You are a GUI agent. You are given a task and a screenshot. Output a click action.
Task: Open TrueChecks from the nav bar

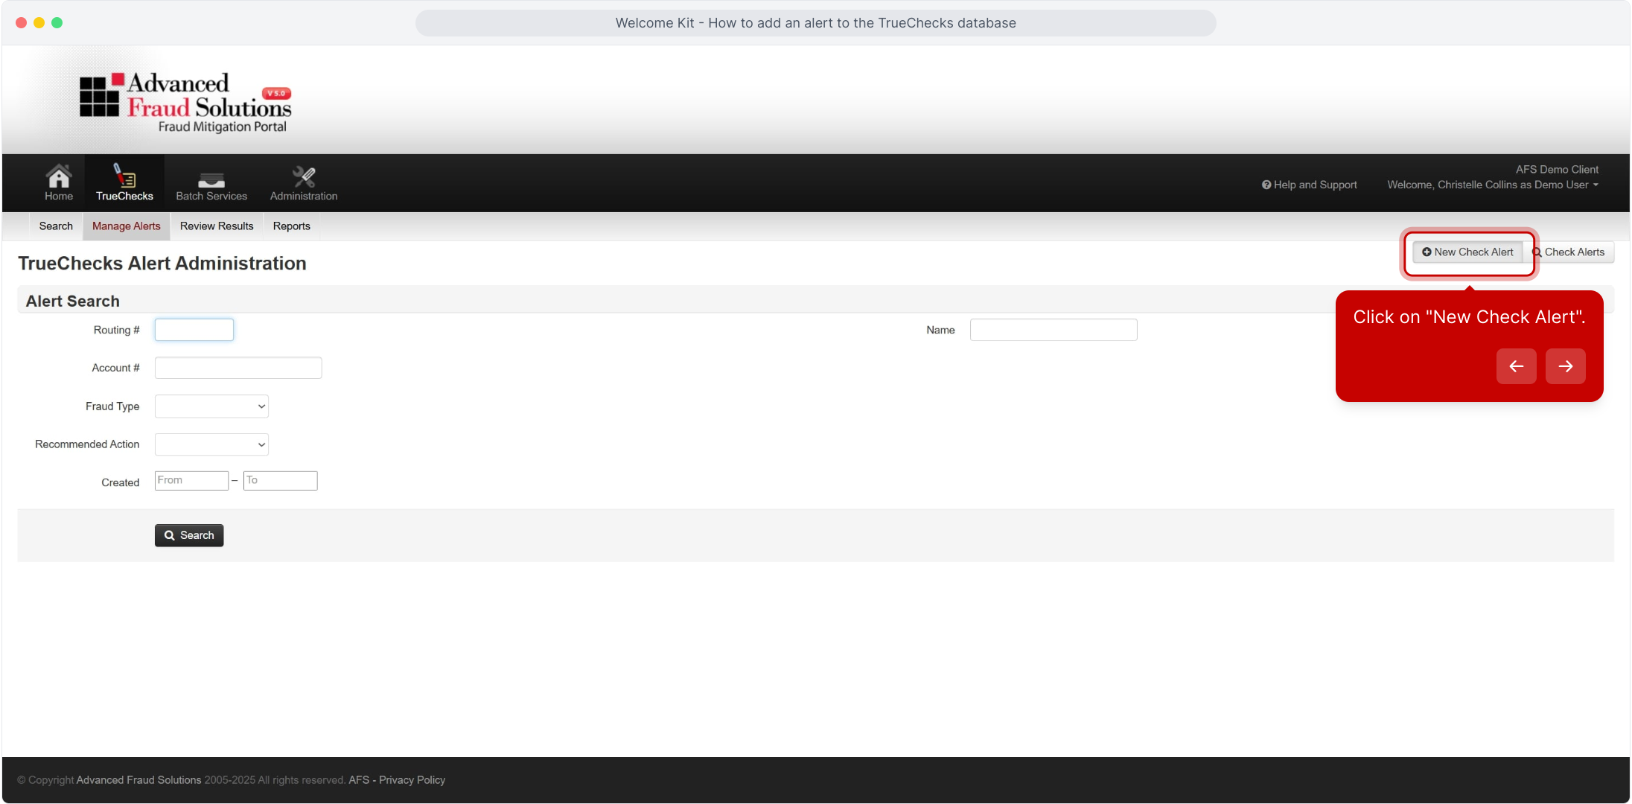click(x=124, y=183)
